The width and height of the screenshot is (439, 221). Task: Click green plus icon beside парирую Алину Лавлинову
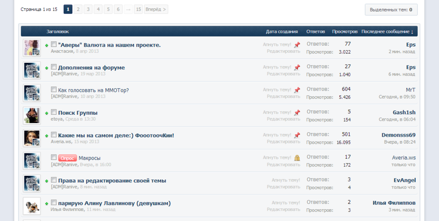coord(47,203)
